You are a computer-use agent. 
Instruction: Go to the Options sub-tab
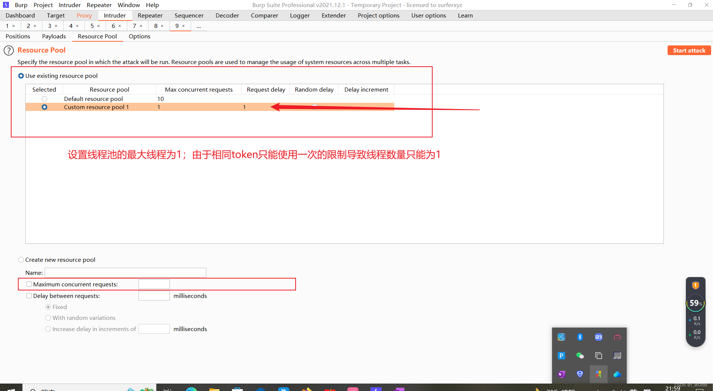[x=140, y=36]
